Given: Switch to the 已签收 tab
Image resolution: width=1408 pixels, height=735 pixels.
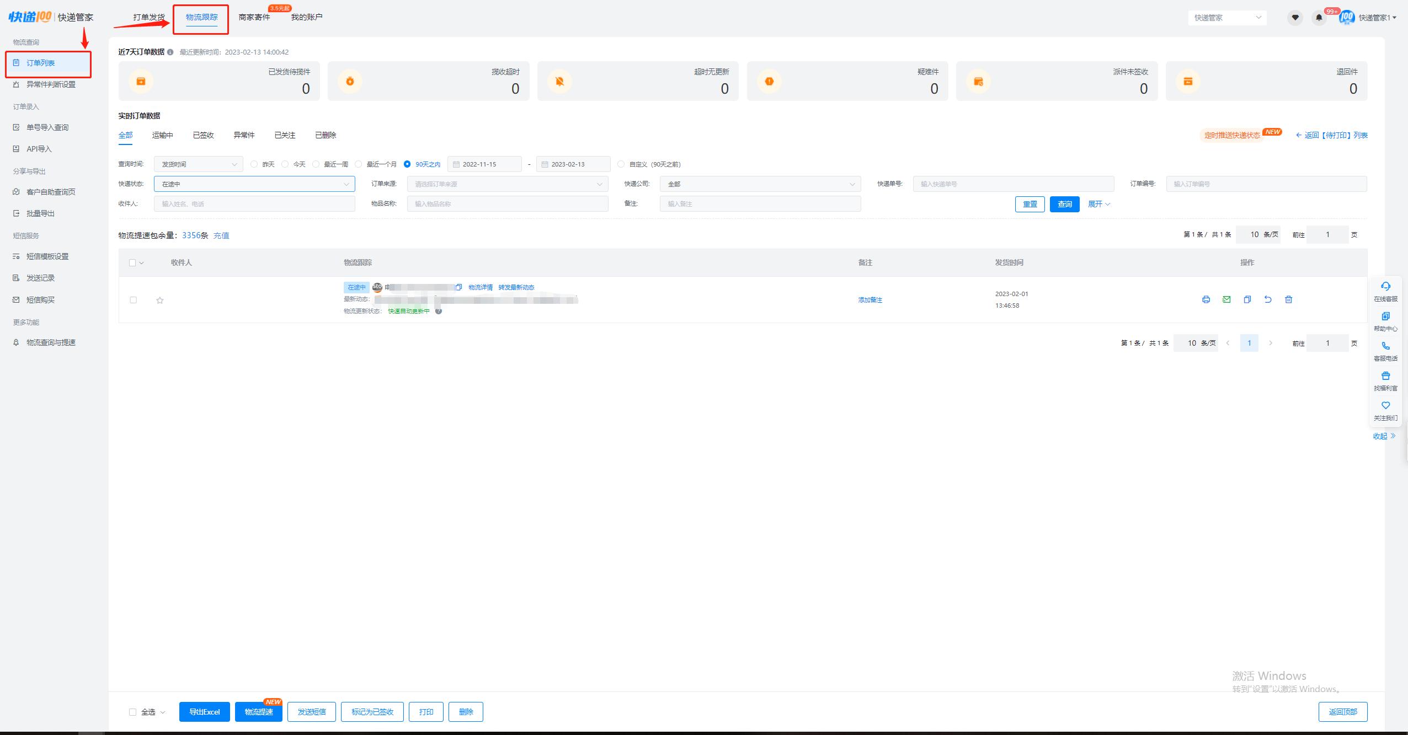Looking at the screenshot, I should 203,135.
